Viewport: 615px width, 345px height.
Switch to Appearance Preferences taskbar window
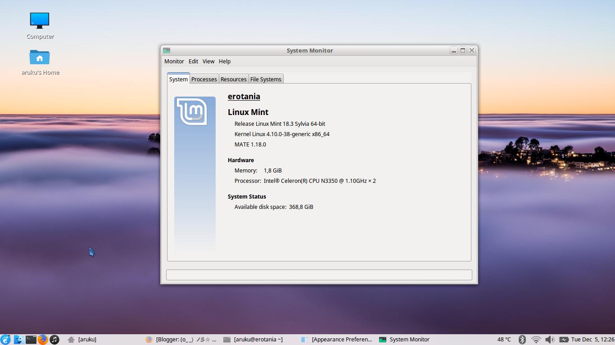337,340
